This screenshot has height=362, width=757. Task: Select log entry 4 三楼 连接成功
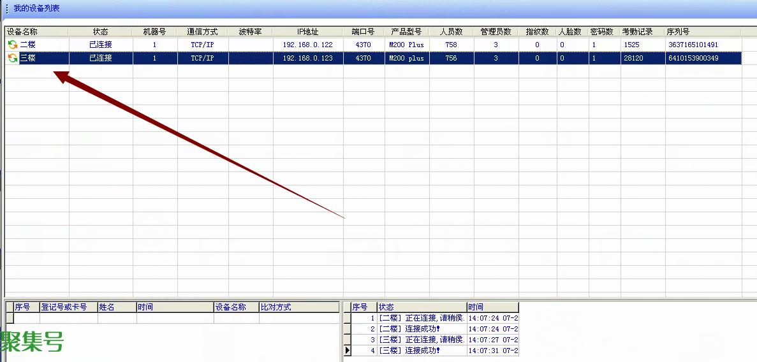coord(421,351)
